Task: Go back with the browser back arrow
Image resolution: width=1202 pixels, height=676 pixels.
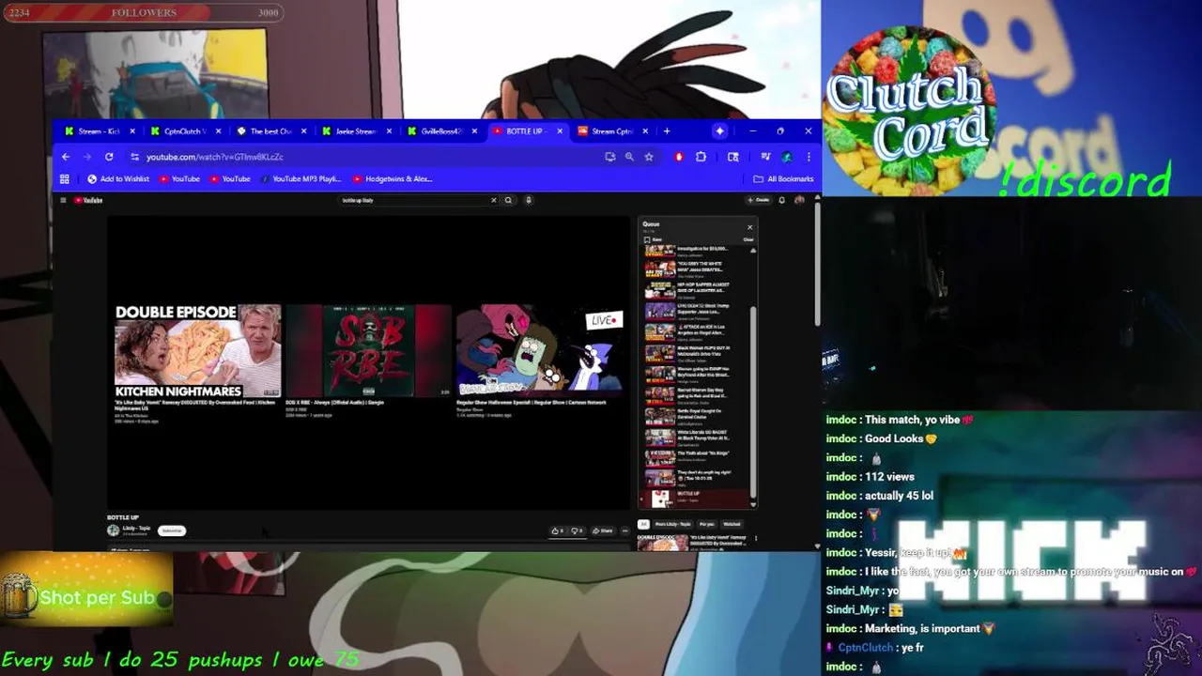Action: [x=66, y=157]
